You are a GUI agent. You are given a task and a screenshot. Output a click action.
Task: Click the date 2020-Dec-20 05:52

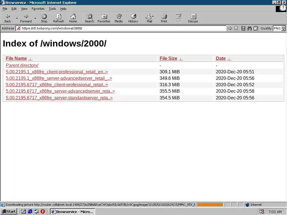[235, 85]
